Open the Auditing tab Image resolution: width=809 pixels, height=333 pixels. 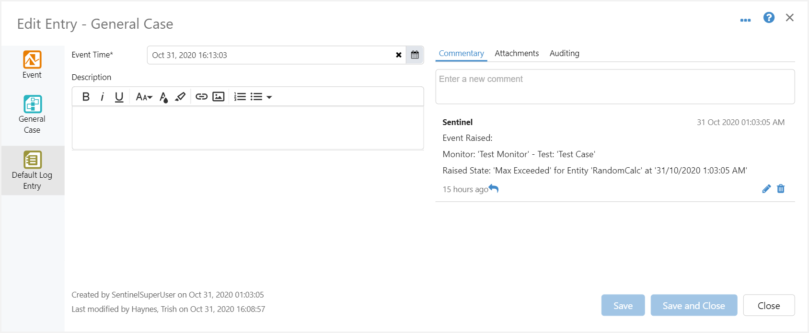point(564,53)
